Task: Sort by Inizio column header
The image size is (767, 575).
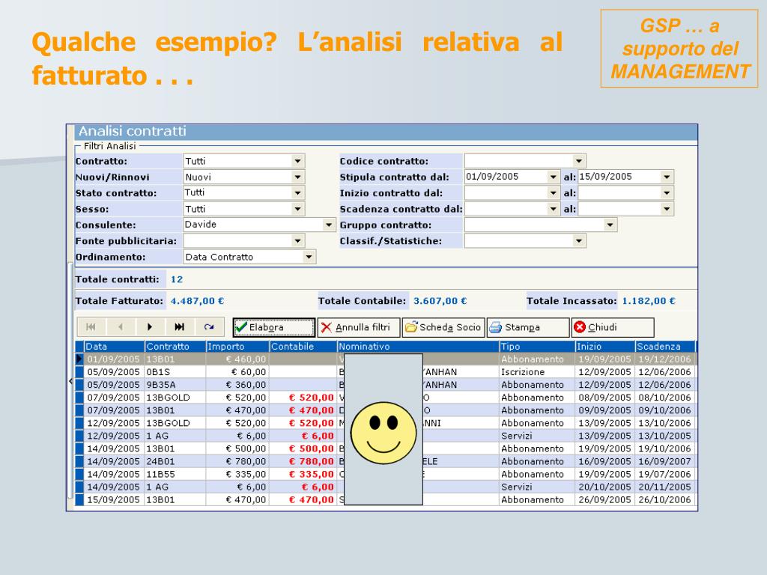Action: tap(605, 346)
